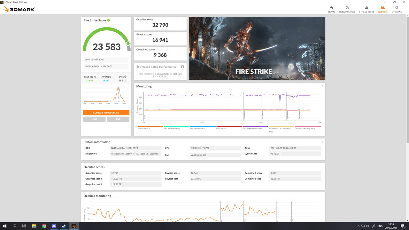The image size is (409, 230).
Task: Click the SystemInfo version v5.42.911
Action: 295,154
